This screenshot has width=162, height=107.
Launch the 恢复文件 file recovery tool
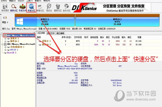[22, 8]
